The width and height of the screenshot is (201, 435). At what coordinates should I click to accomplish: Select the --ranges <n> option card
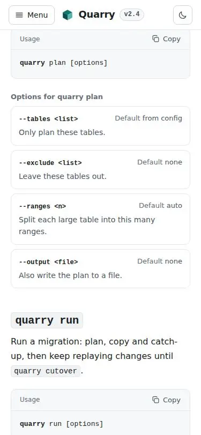101,219
